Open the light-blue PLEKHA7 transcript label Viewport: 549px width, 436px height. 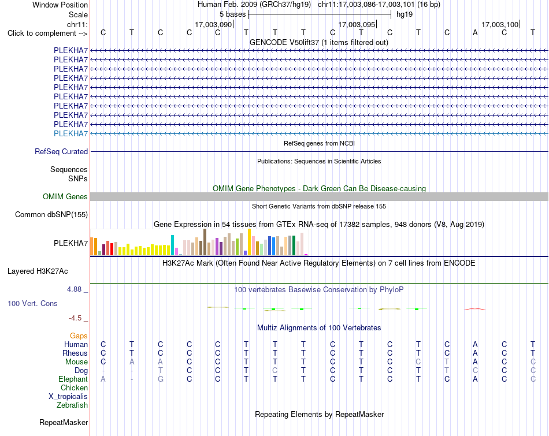tap(71, 133)
